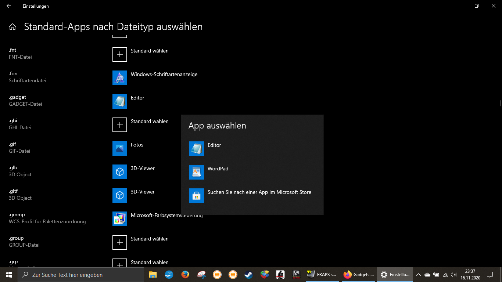Go to the Settings home icon
The image size is (502, 282).
tap(12, 27)
